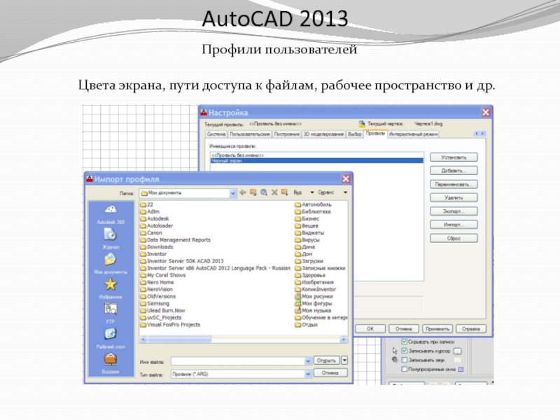Image resolution: width=560 pixels, height=420 pixels.
Task: Enable Записывать звук checkbox
Action: click(x=405, y=360)
